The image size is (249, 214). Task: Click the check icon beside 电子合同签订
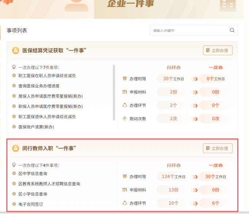coord(14,204)
